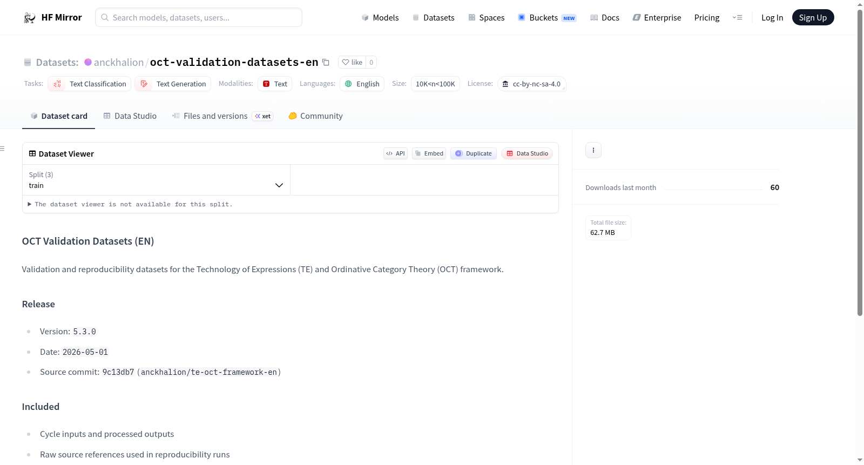Click the Embed button
Screen dimensions: 864x465
[x=429, y=153]
